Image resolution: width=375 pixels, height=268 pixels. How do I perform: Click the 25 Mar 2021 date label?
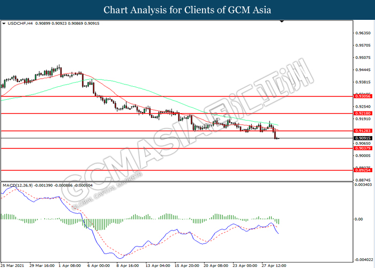click(x=12, y=265)
